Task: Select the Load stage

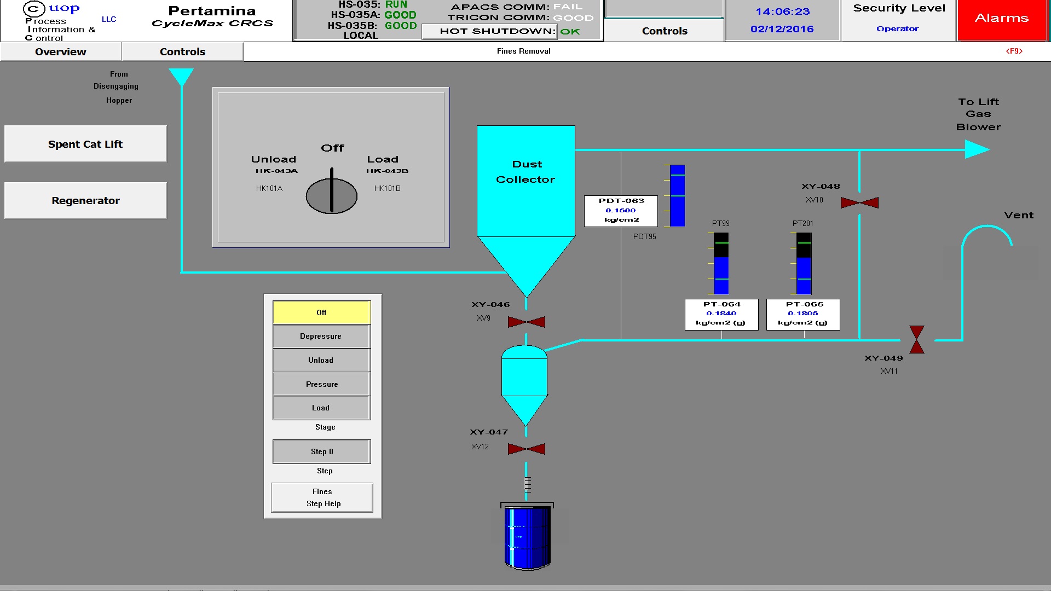Action: click(322, 408)
